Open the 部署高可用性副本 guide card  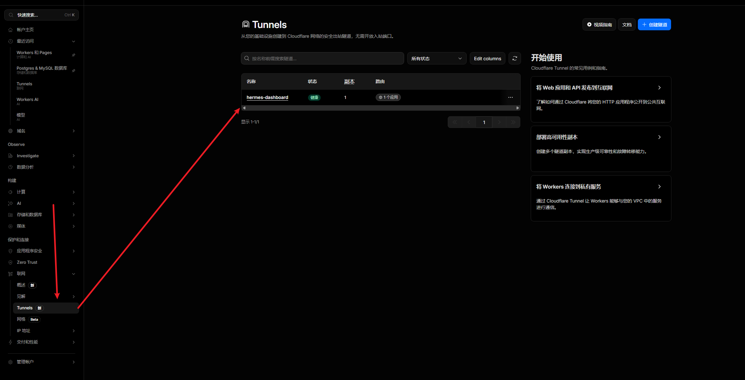(601, 149)
